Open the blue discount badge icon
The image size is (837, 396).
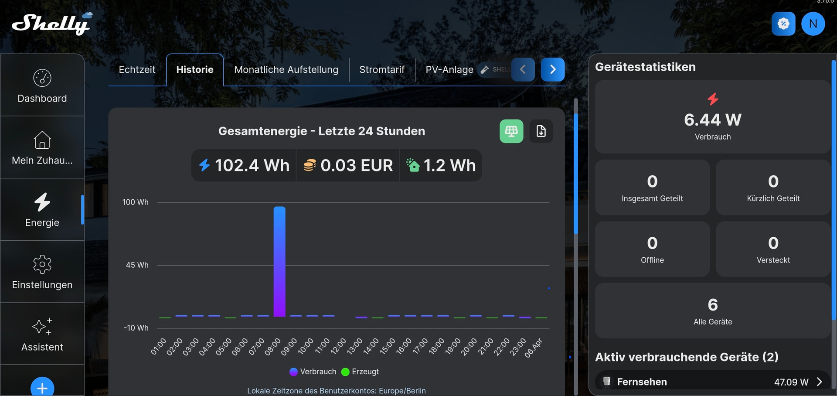(x=783, y=24)
